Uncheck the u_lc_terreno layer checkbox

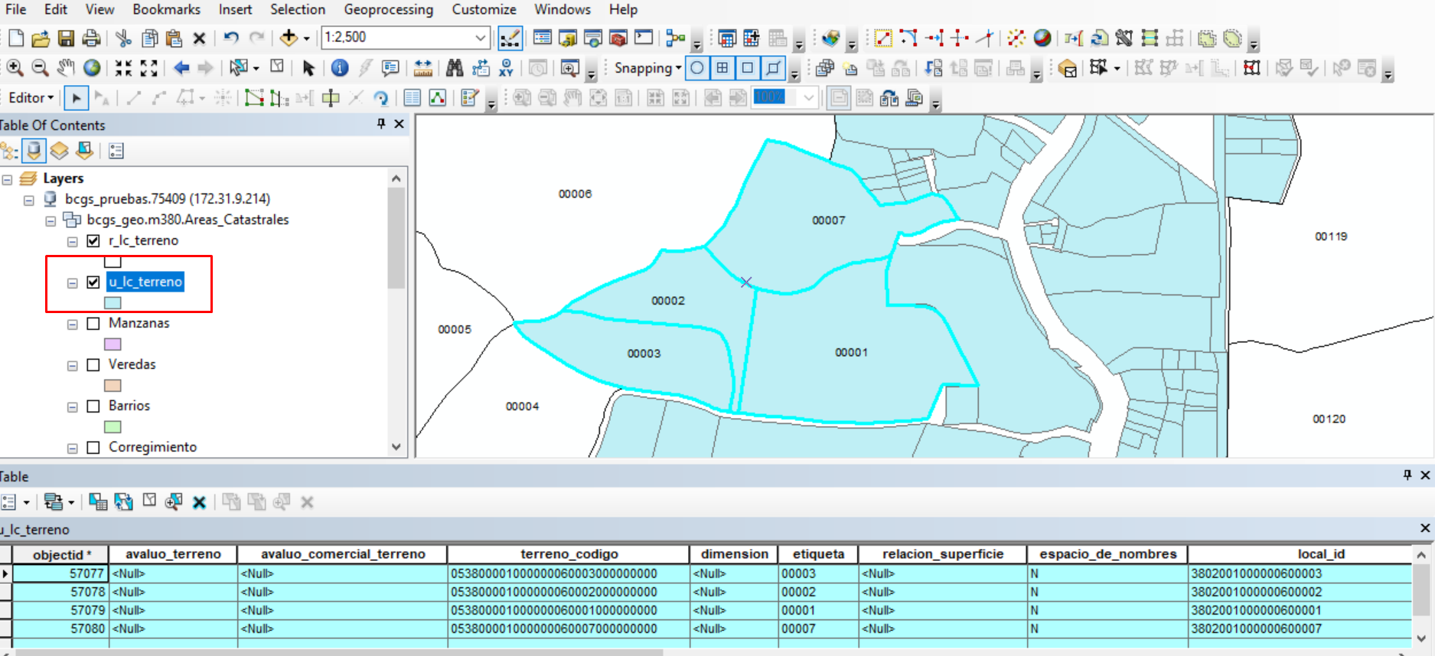click(93, 282)
